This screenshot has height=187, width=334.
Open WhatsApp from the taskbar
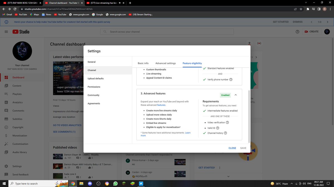pos(115,183)
